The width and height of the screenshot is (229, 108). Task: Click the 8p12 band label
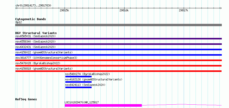pos(19,22)
